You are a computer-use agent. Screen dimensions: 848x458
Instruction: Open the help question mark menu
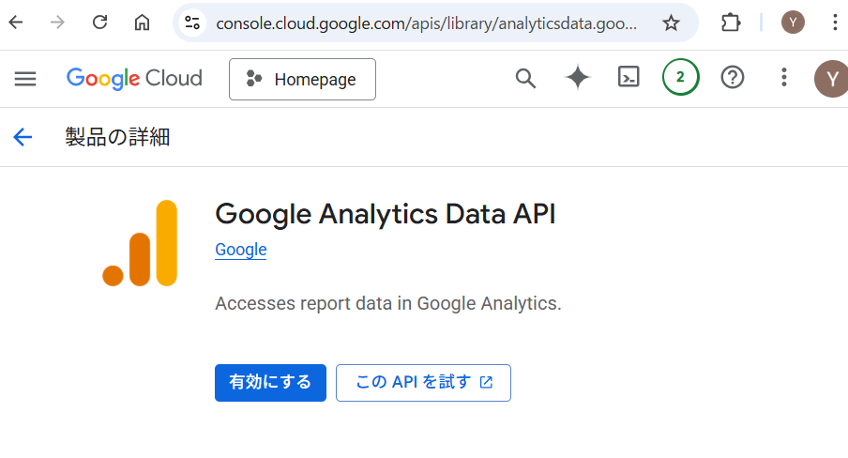732,79
